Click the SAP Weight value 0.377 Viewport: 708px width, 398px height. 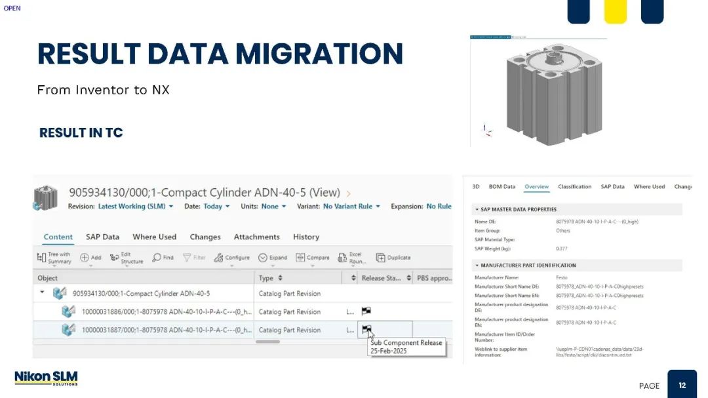click(x=562, y=249)
